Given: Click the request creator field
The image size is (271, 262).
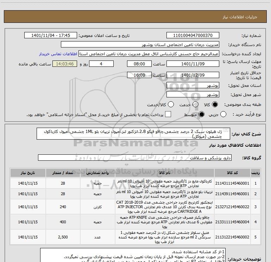Looking at the screenshot, I should [149, 54].
